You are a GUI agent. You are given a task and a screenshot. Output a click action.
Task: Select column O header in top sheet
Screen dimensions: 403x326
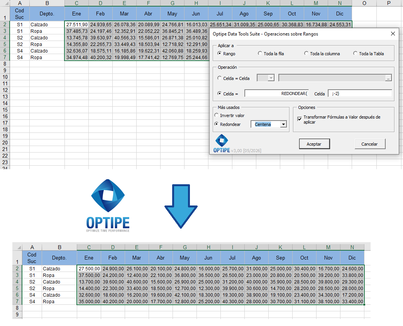coord(364,3)
